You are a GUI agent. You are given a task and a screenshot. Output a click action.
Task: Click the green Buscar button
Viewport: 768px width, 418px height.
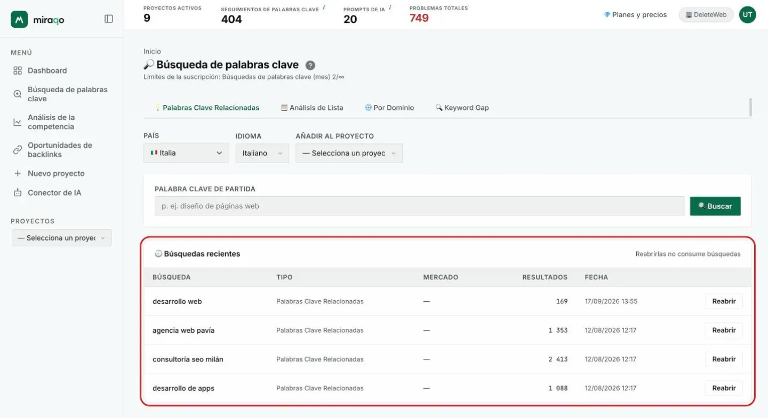[x=715, y=206]
